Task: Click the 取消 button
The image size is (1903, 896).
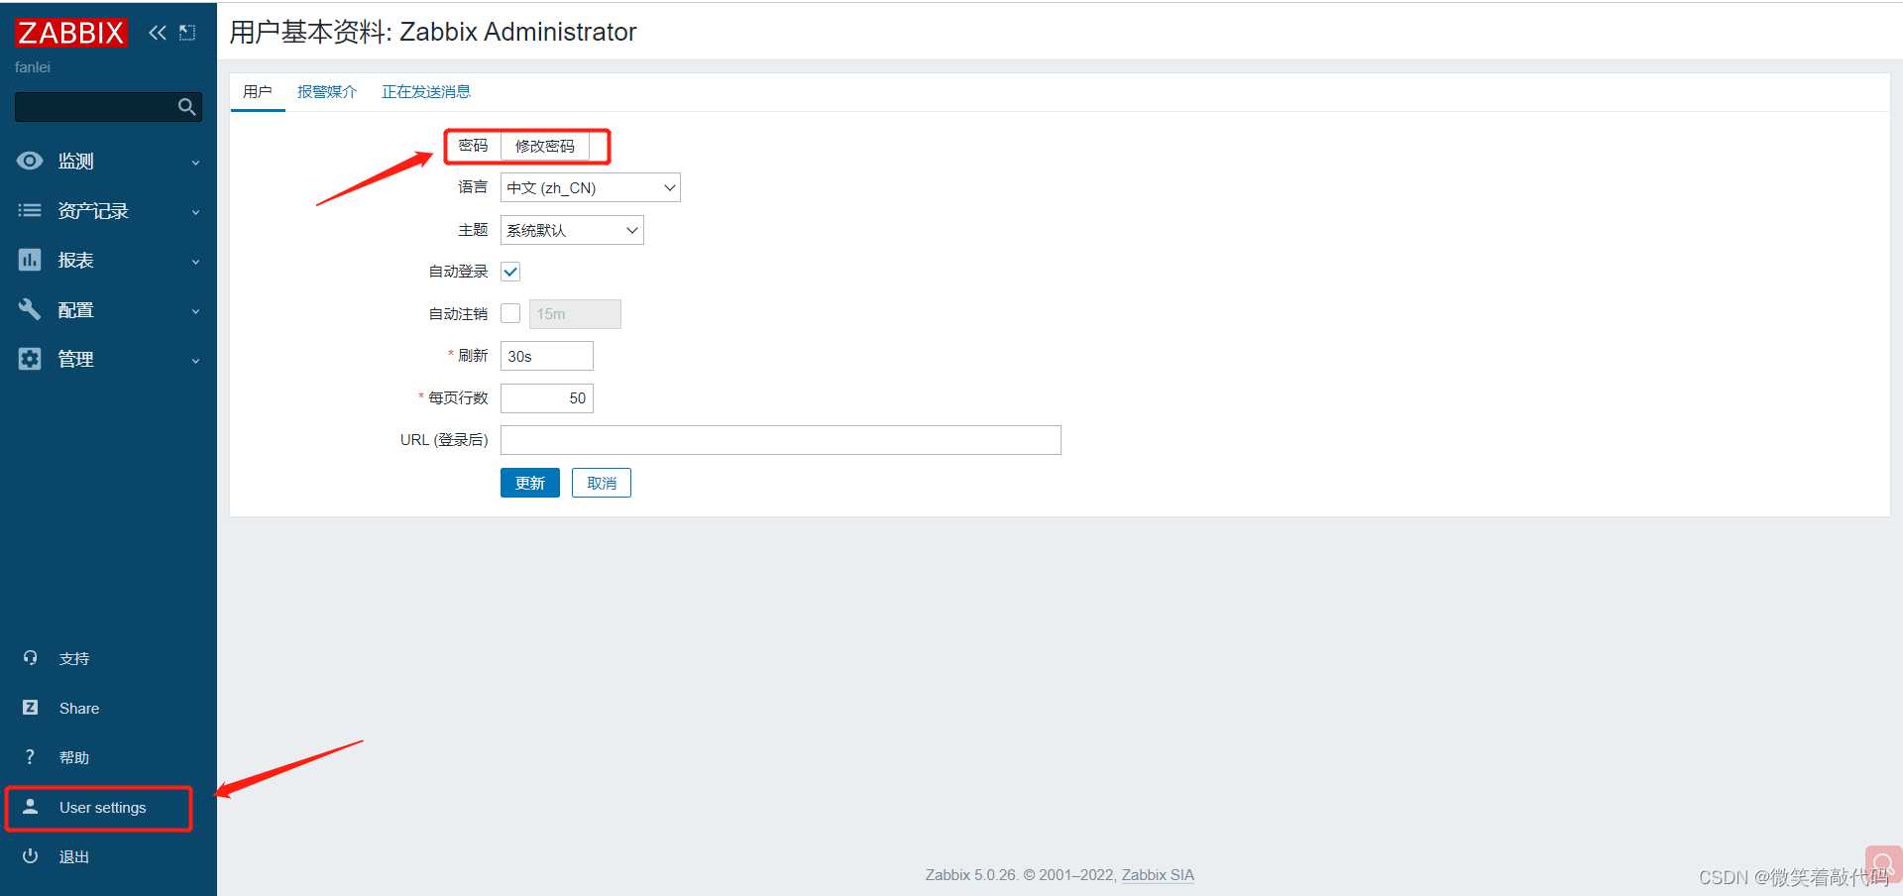Action: coord(602,483)
